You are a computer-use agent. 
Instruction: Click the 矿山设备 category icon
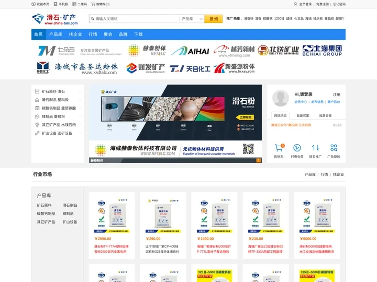click(x=37, y=133)
